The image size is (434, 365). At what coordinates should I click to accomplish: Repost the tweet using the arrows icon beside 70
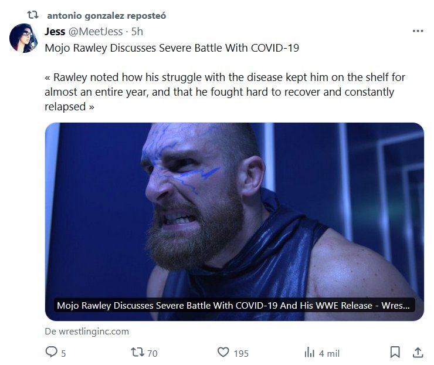(137, 352)
